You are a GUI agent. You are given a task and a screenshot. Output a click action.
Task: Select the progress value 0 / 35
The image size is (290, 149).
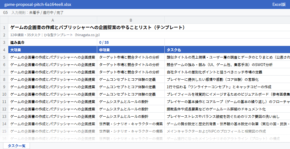[x=131, y=42]
